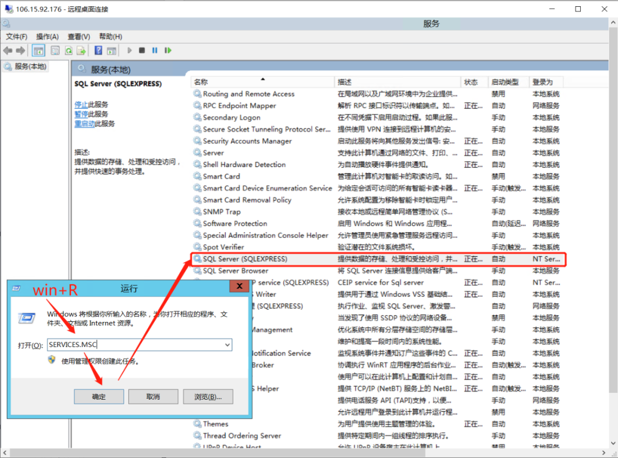This screenshot has height=458, width=618.
Task: Click gear icon beside Thread Ordering Server
Action: coord(197,436)
